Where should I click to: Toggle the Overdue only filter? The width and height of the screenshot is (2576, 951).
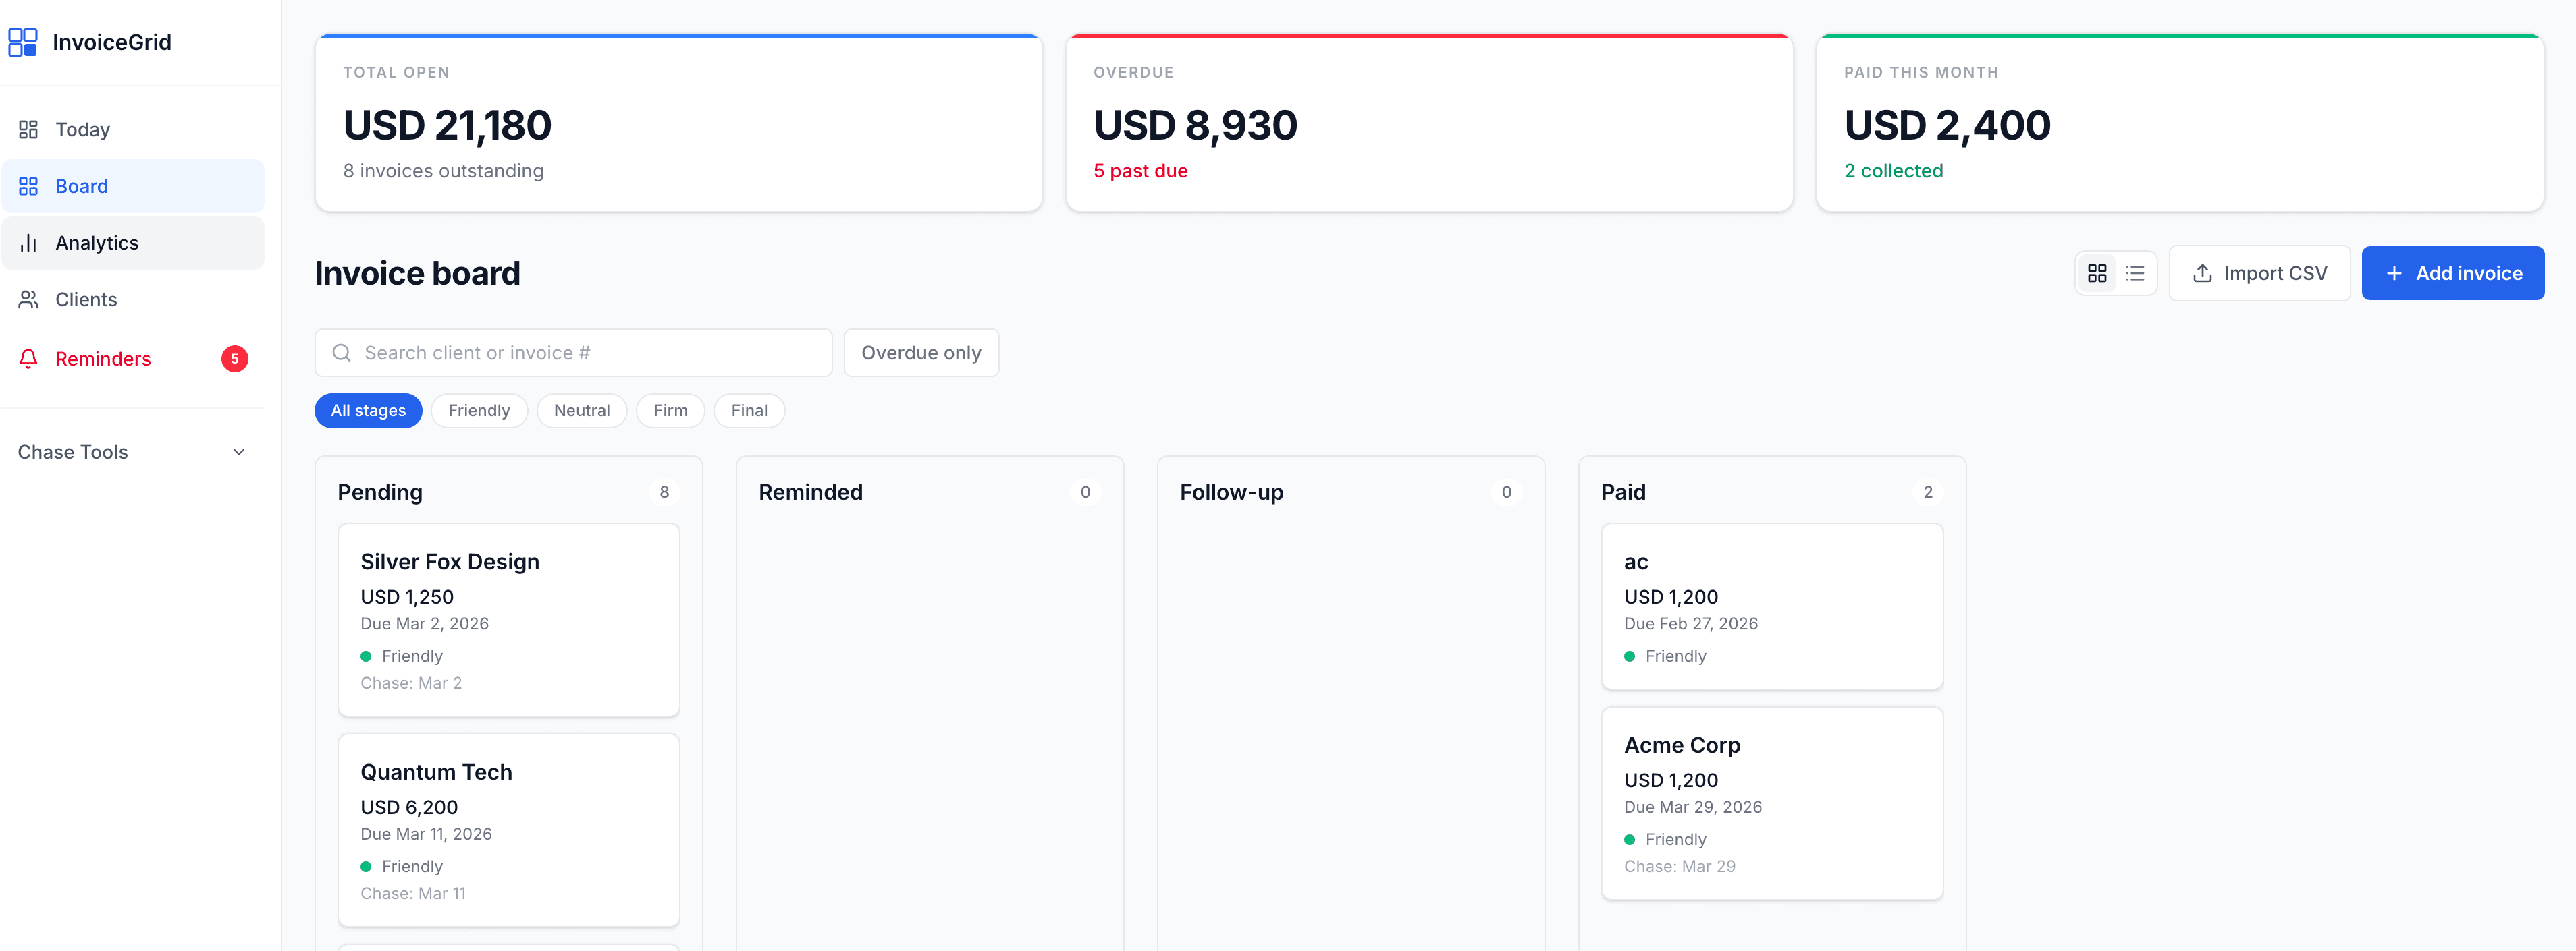920,353
